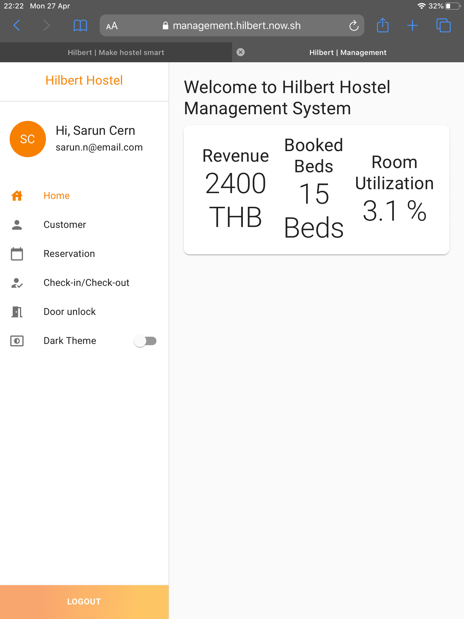Screen dimensions: 464x619
Task: Tap the battery 32% indicator
Action: tap(445, 6)
